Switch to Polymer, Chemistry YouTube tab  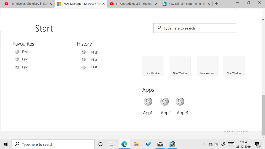pyautogui.click(x=27, y=4)
